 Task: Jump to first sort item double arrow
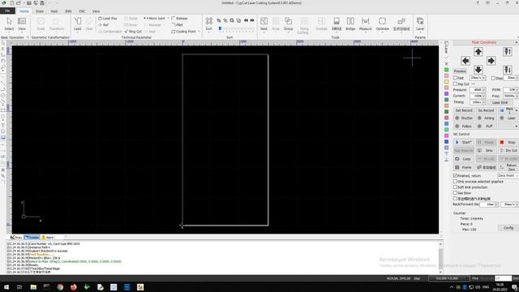click(246, 20)
